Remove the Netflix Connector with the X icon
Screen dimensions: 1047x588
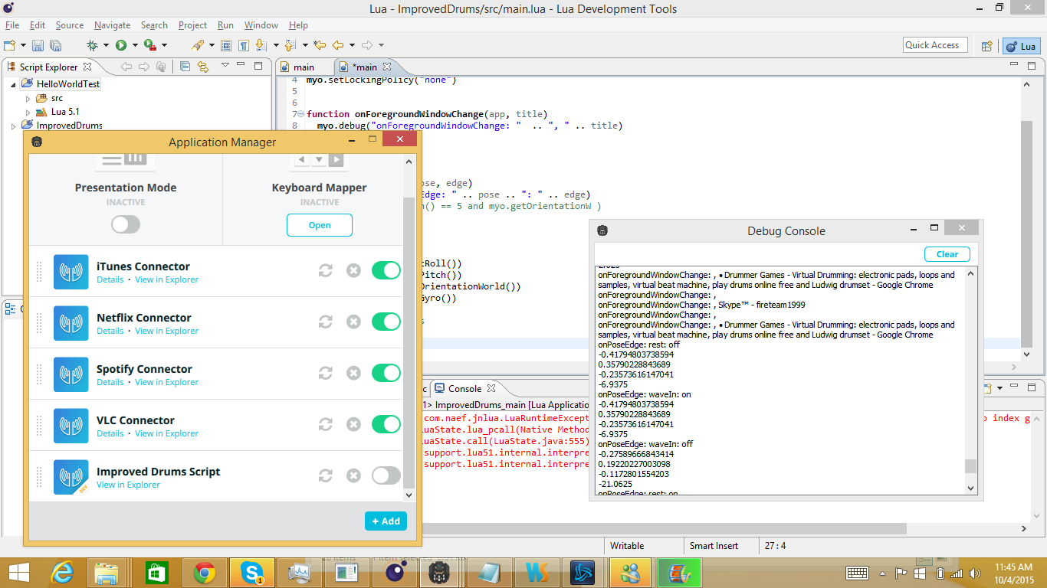tap(353, 322)
